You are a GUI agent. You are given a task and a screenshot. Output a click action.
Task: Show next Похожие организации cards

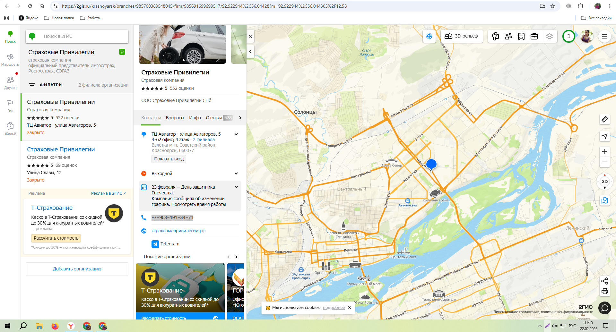click(236, 257)
